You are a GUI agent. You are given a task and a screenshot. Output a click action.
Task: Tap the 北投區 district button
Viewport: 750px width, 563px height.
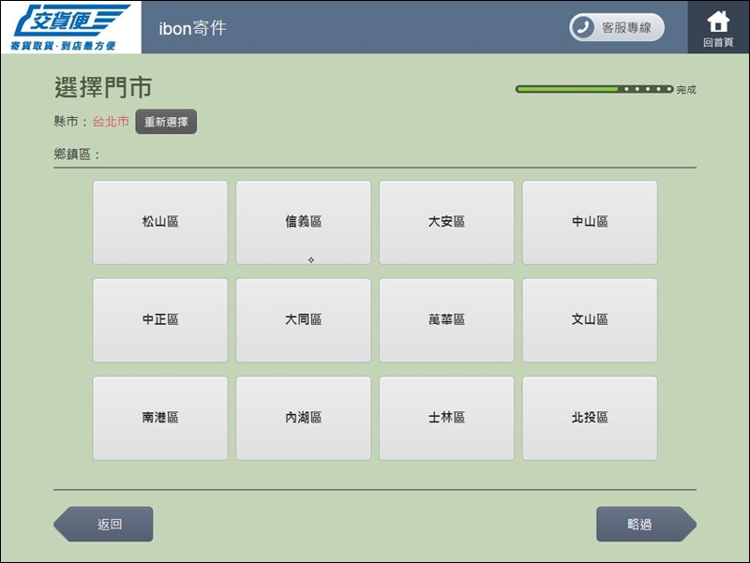(590, 418)
